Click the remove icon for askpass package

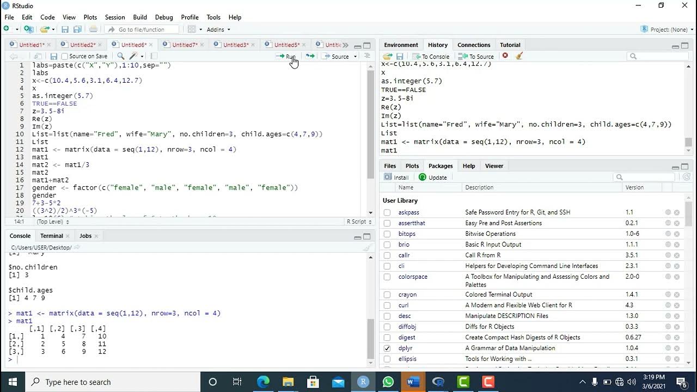[x=677, y=212]
